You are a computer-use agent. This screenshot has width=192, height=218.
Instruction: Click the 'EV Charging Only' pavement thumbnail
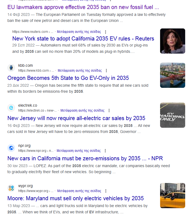(x=172, y=115)
